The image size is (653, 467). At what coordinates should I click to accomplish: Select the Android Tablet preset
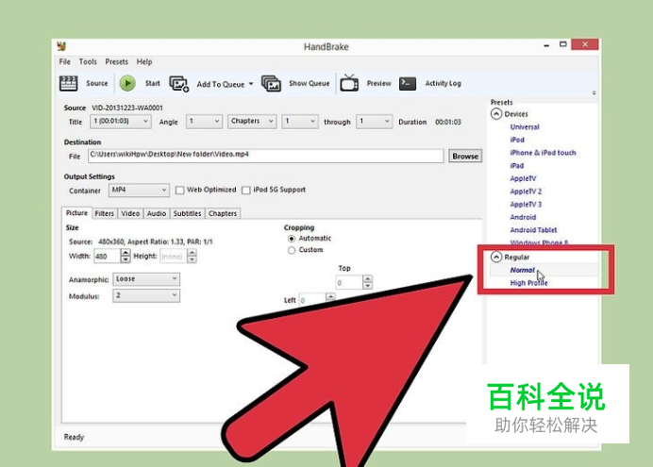click(x=533, y=230)
